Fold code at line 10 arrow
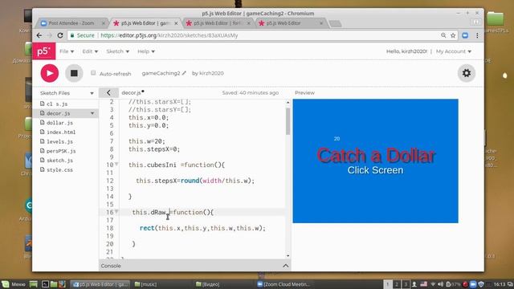The image size is (514, 289). coord(116,164)
